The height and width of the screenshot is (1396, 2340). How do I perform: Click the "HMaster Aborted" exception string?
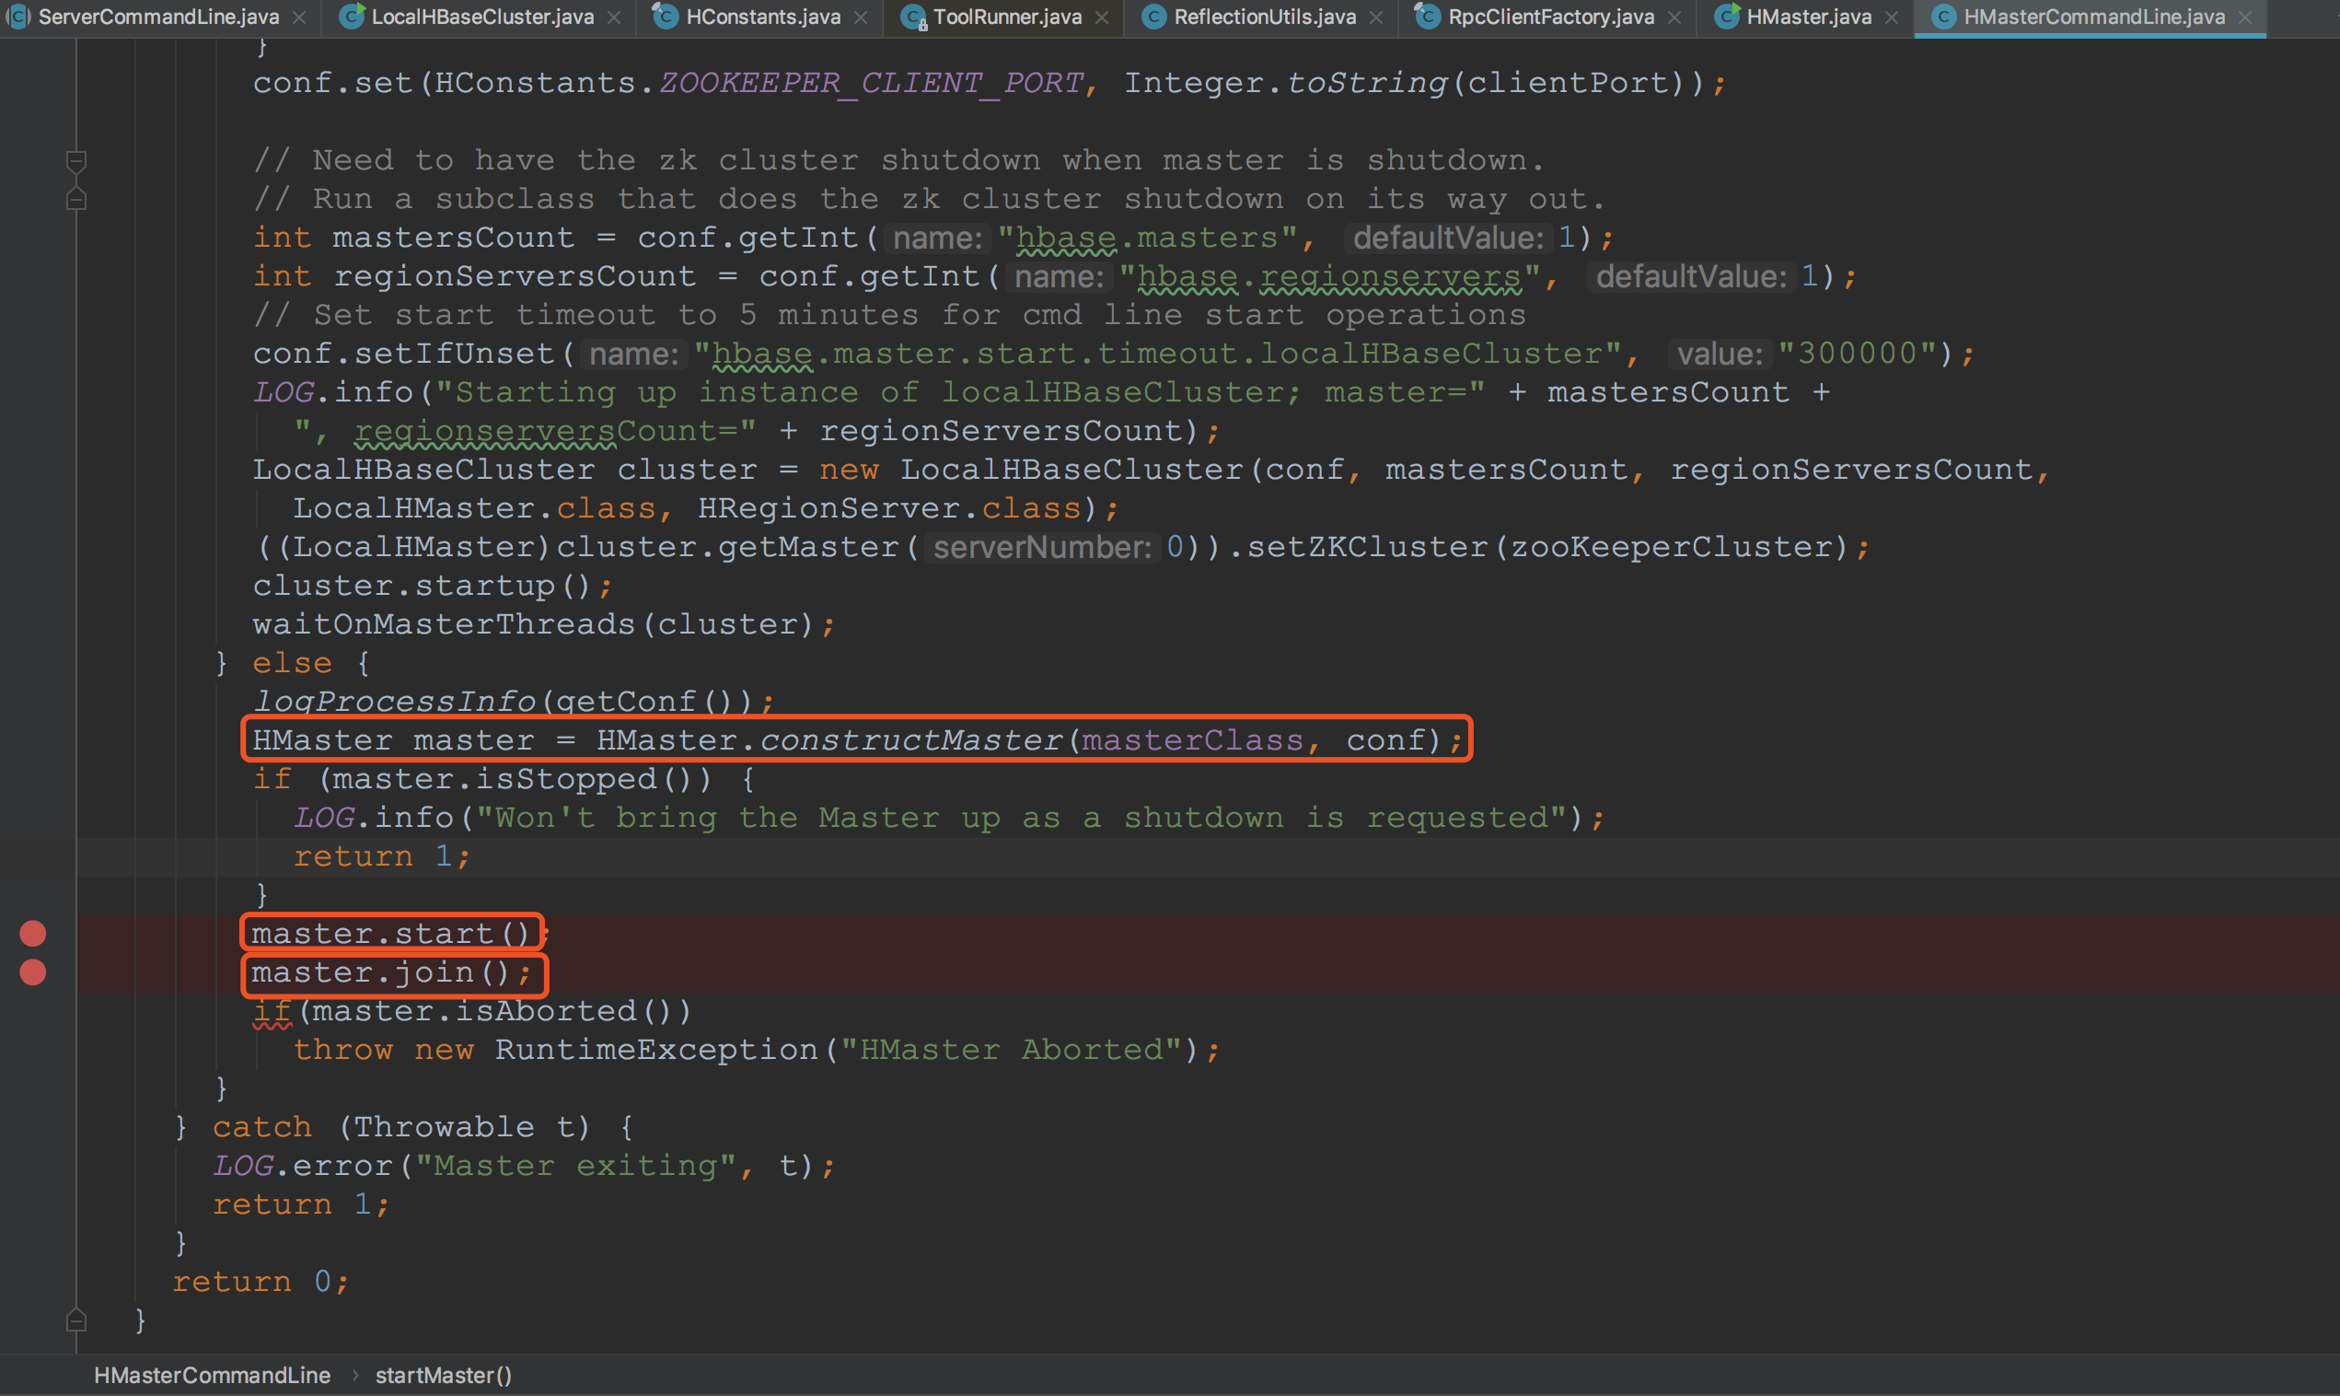point(1011,1049)
